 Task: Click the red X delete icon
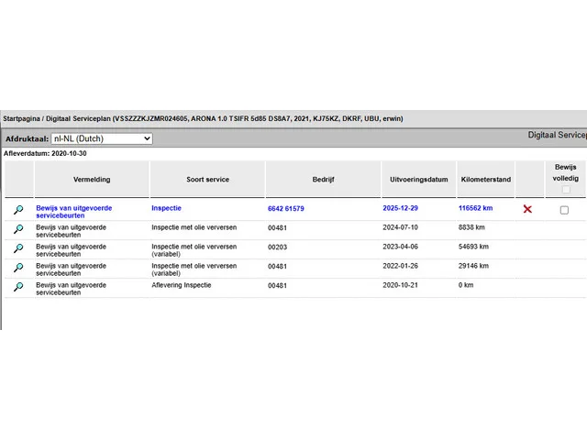click(527, 210)
